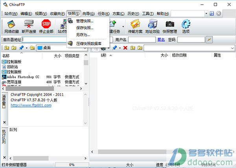Open the remote pushpin dropdown arrow
Image resolution: width=236 pixels, height=168 pixels.
click(120, 48)
